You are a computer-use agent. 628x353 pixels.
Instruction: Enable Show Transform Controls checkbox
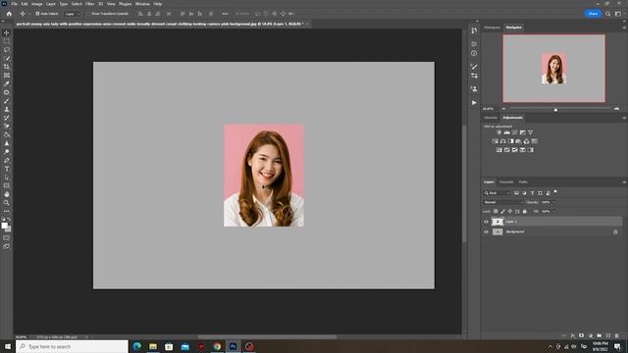(88, 14)
